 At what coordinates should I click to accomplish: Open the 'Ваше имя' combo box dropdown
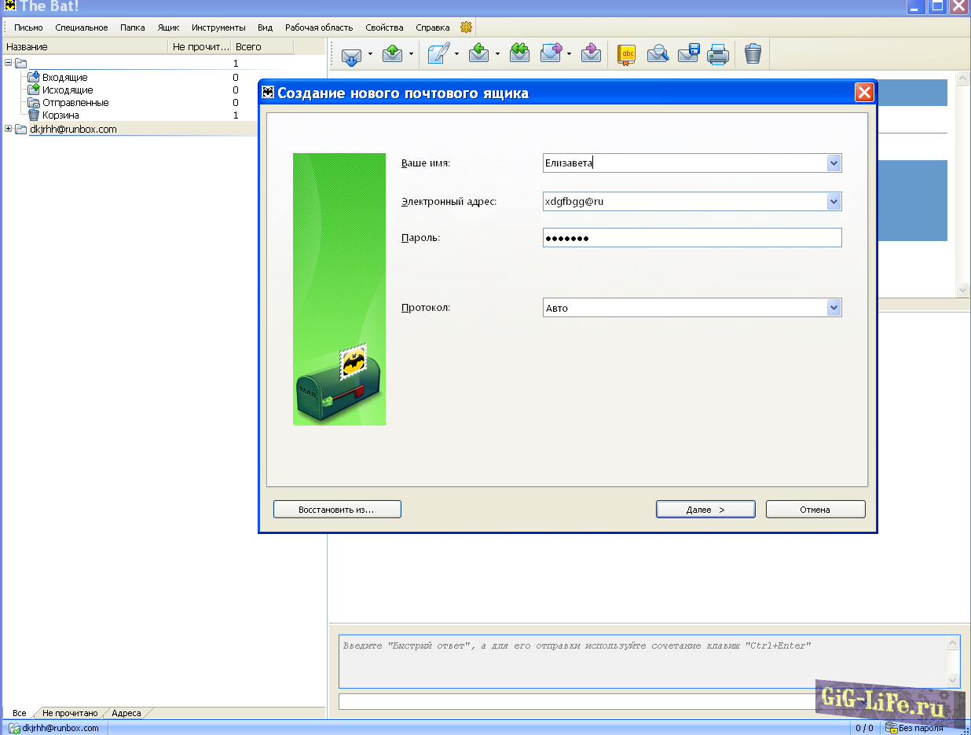[x=834, y=163]
